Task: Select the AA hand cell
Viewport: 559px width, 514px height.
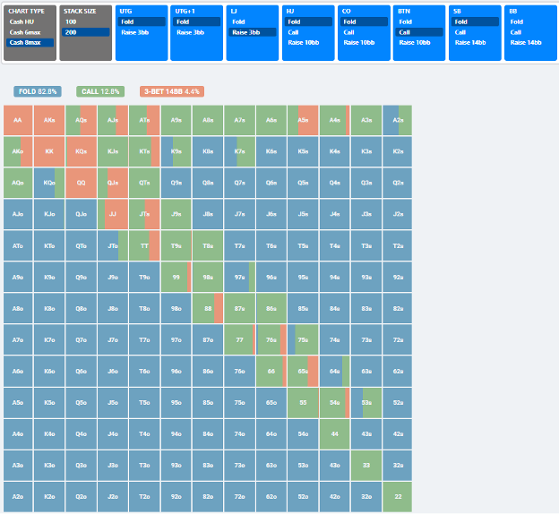Action: 18,120
